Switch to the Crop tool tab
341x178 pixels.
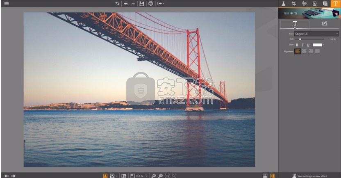294,3
